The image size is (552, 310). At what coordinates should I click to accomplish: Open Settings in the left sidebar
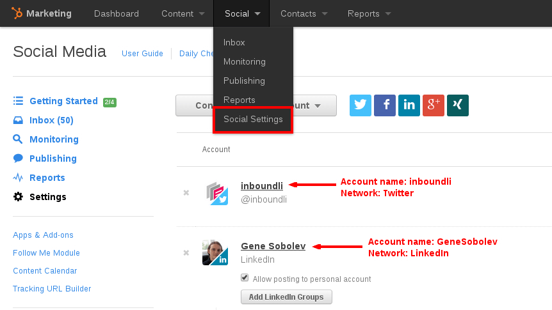coord(48,197)
